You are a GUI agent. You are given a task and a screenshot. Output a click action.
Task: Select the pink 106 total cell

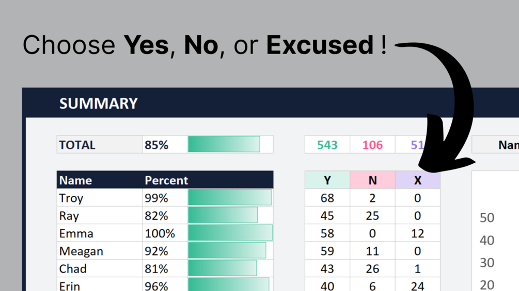pyautogui.click(x=372, y=145)
